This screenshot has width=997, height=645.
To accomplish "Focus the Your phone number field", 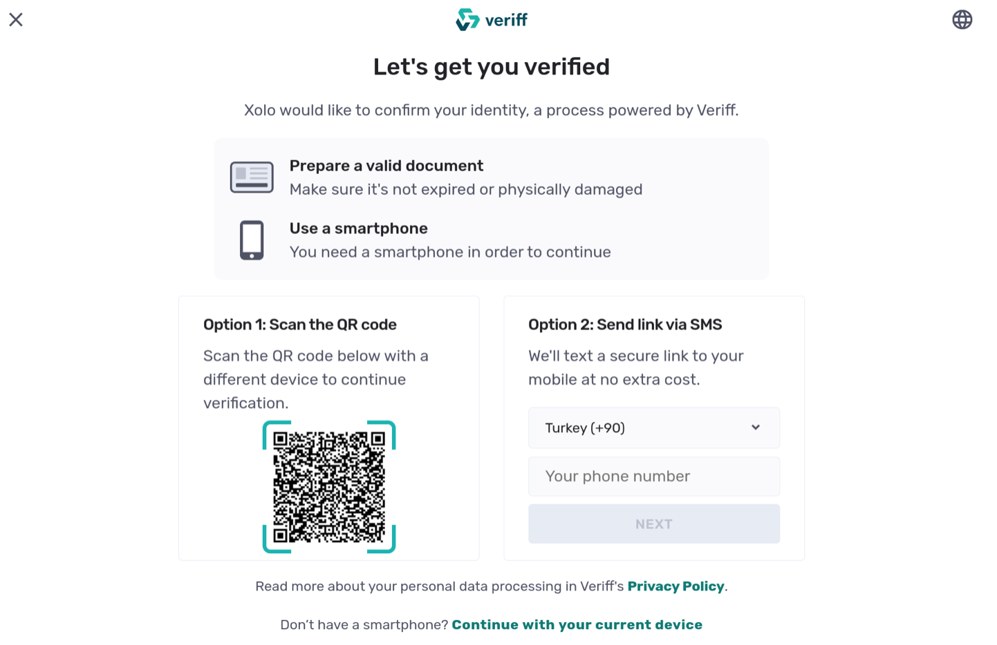I will pyautogui.click(x=654, y=476).
